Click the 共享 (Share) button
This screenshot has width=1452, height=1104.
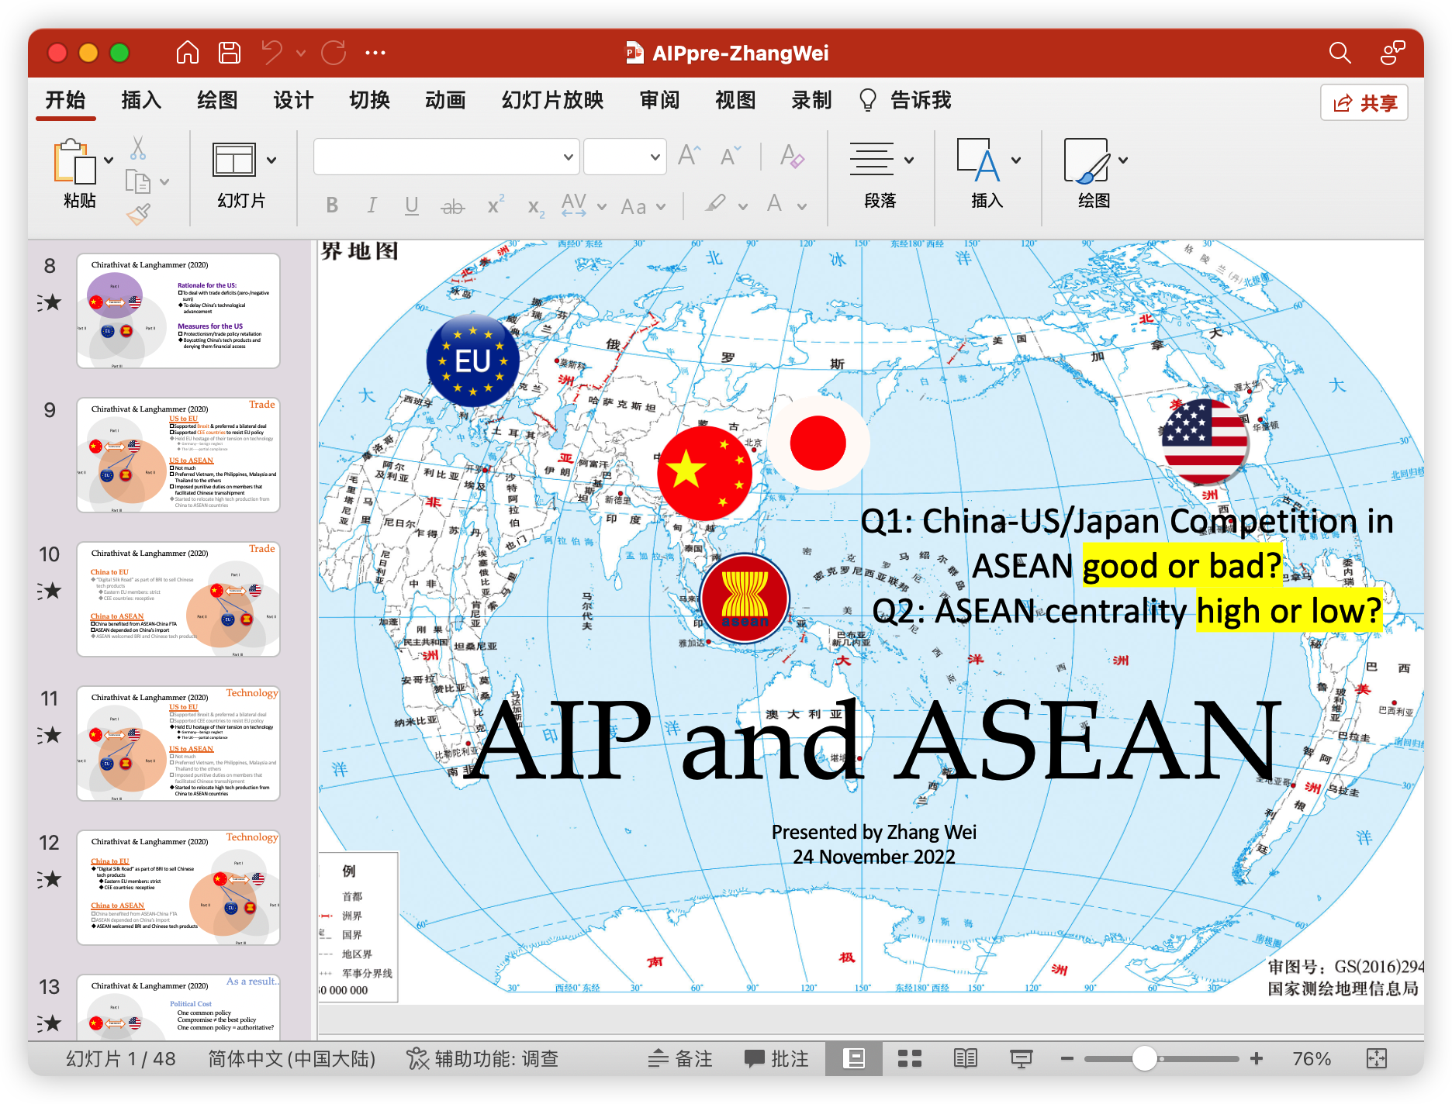(1364, 102)
